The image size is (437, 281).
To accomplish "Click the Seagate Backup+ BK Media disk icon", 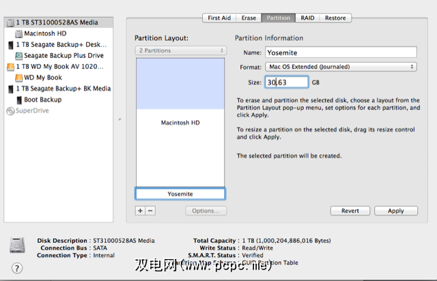I will pyautogui.click(x=11, y=89).
